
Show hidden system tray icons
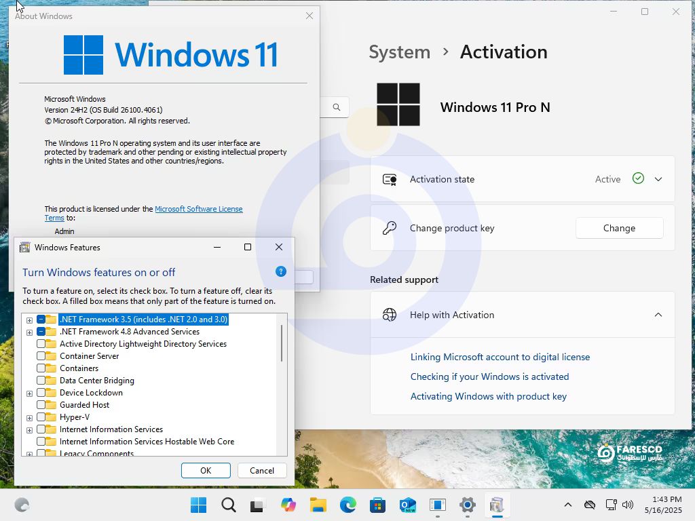568,505
